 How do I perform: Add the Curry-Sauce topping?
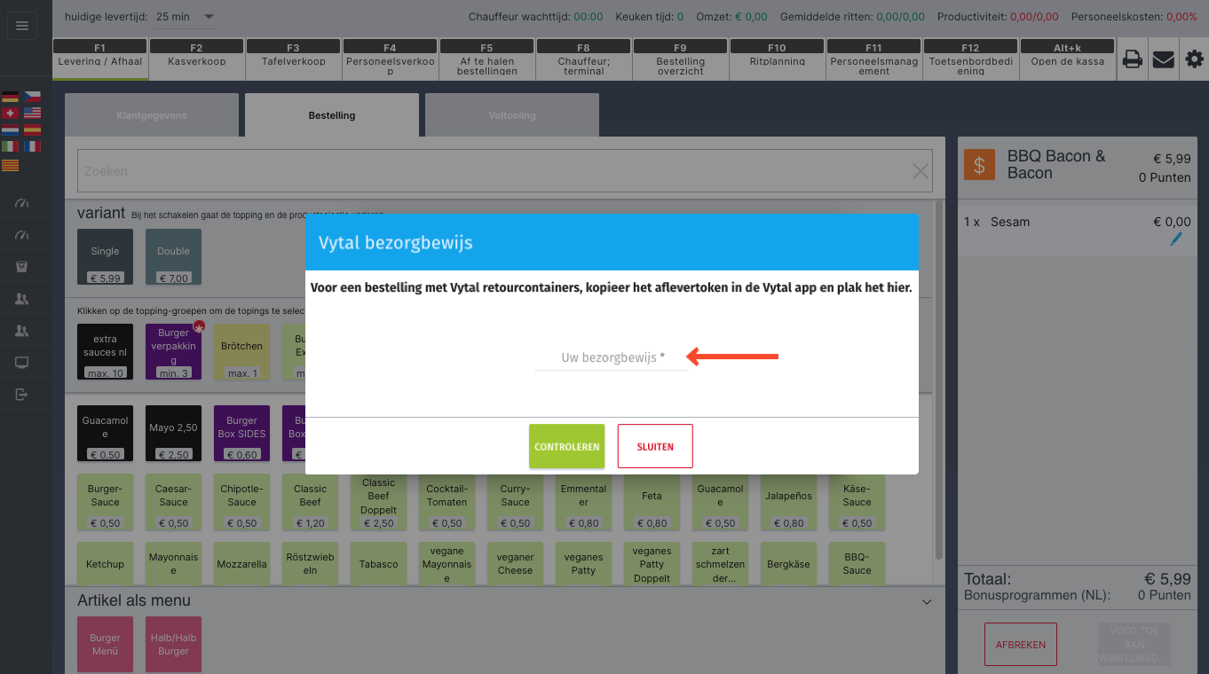tap(515, 502)
